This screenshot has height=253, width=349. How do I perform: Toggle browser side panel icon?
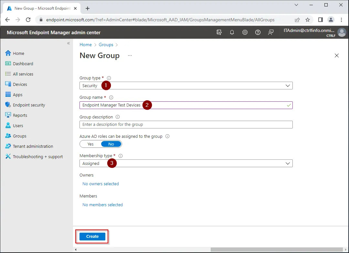tap(320, 20)
